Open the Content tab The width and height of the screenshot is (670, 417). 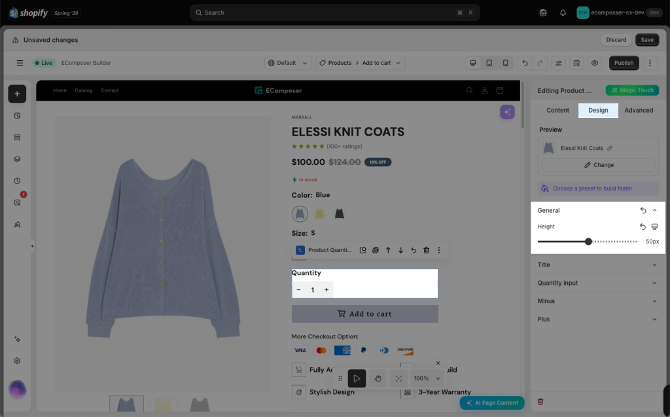pos(557,111)
